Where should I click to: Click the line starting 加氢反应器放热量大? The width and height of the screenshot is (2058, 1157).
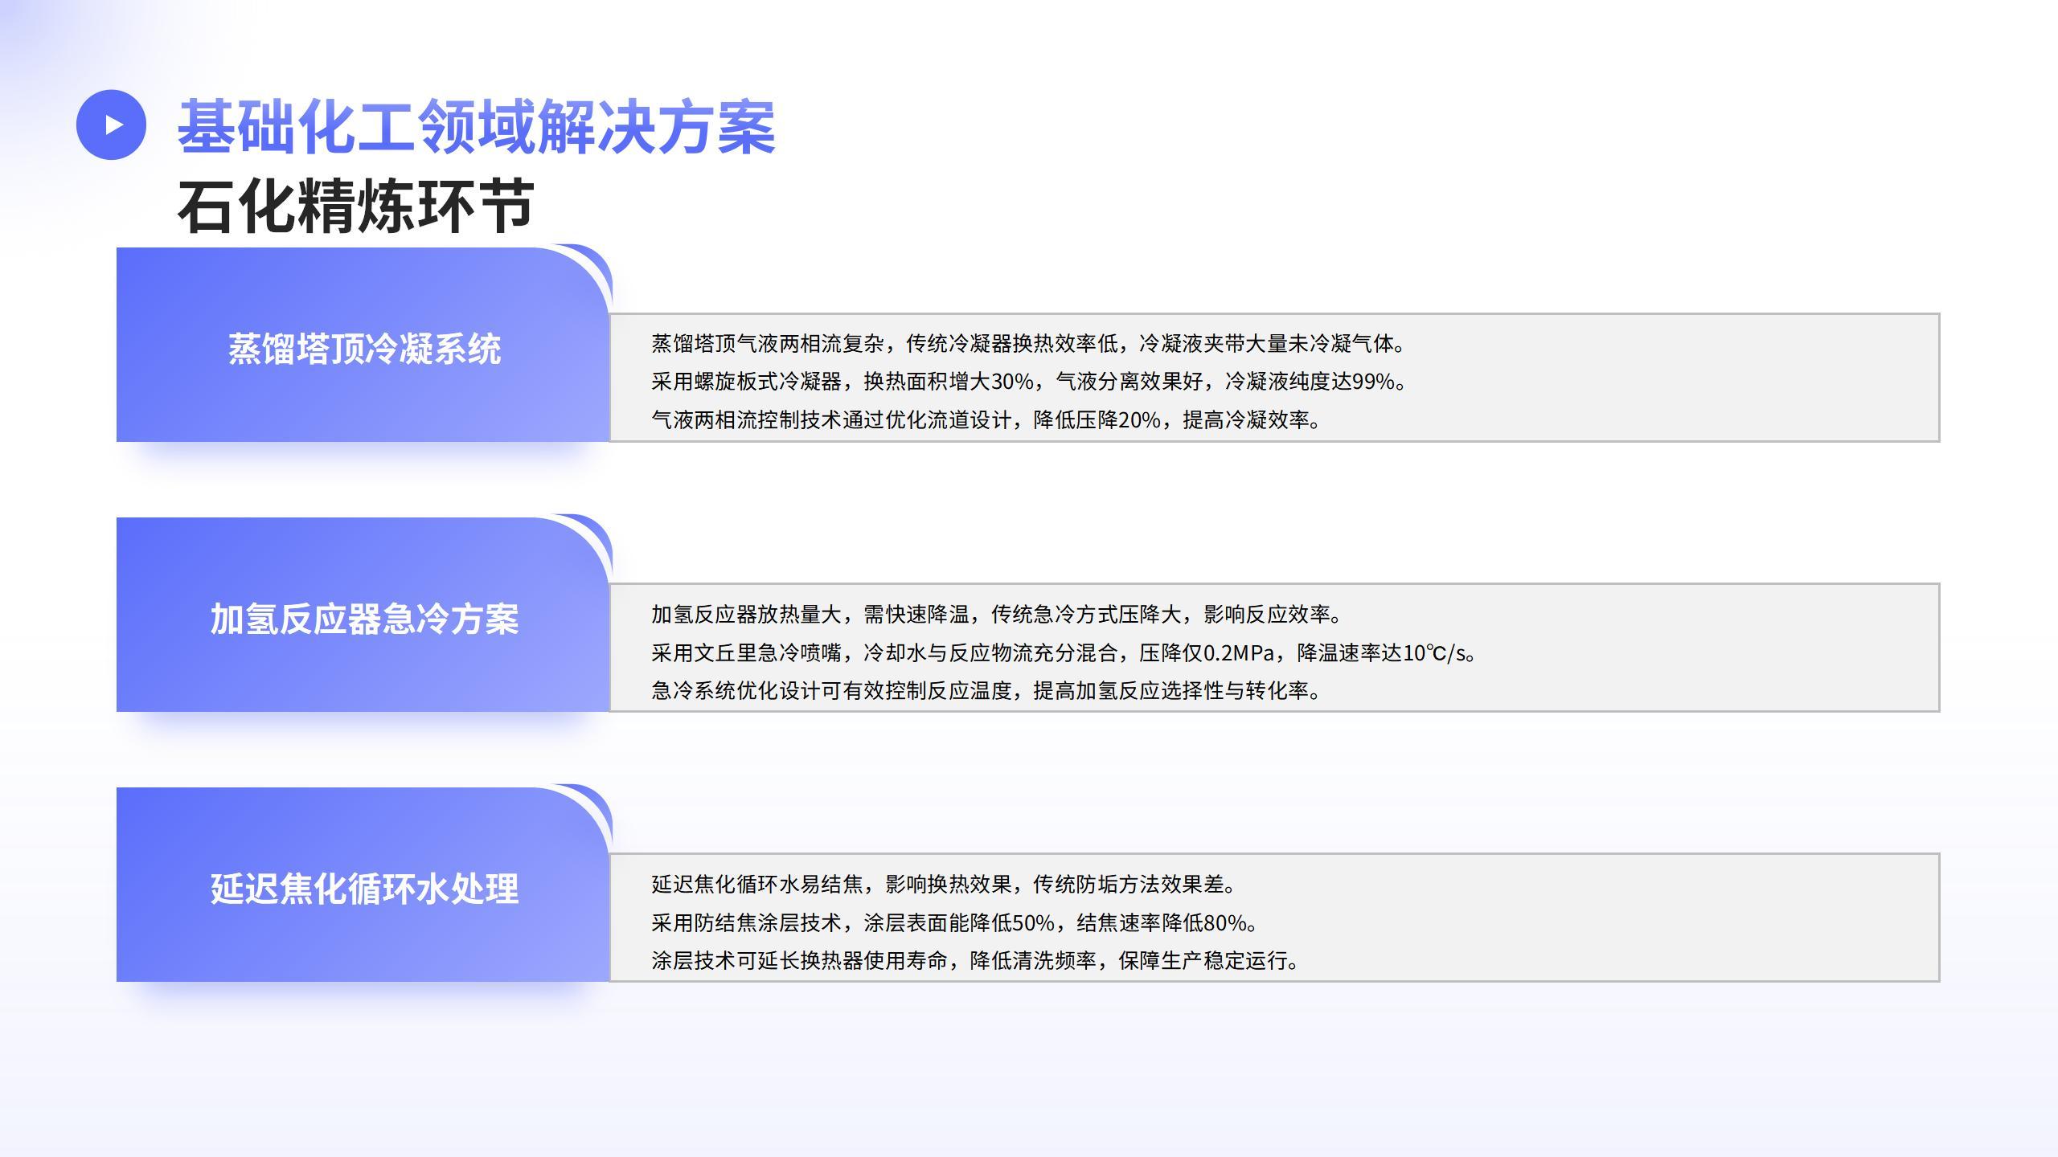point(996,615)
